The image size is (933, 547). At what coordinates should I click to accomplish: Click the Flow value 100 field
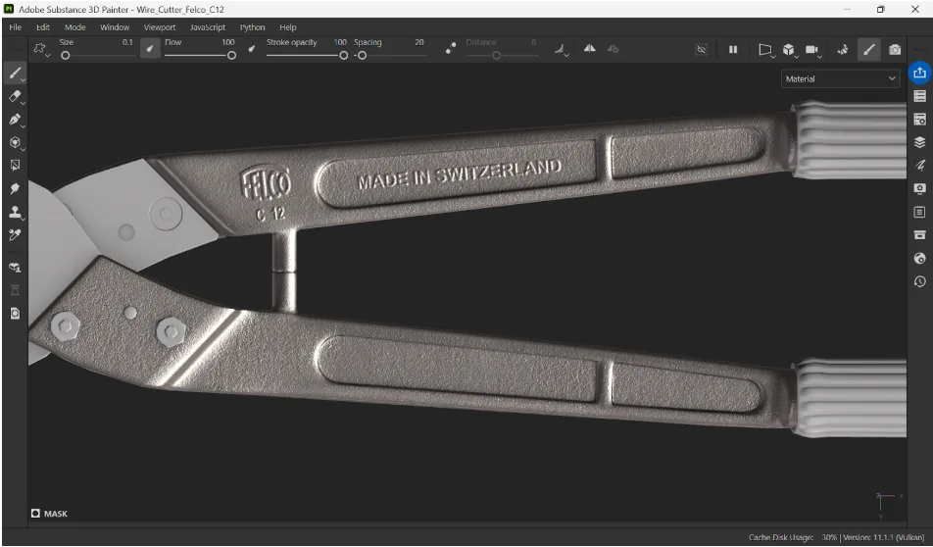pos(228,42)
